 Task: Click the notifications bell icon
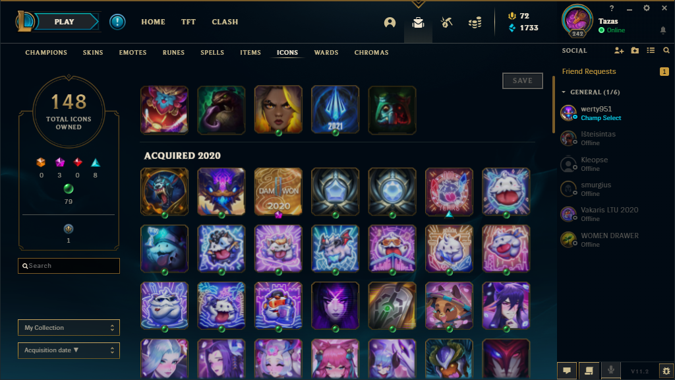[663, 30]
